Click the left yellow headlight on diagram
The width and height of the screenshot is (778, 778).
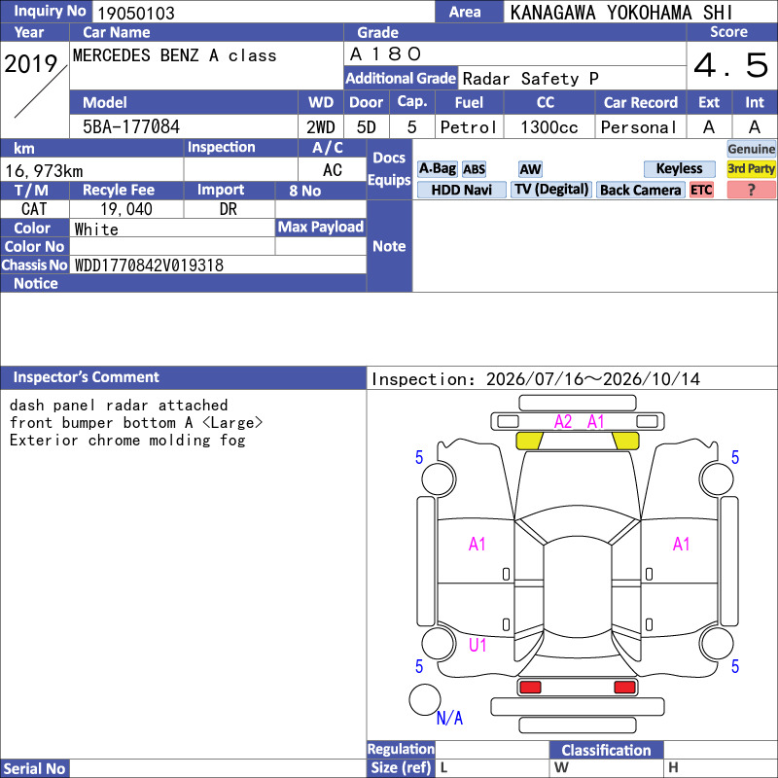point(529,441)
